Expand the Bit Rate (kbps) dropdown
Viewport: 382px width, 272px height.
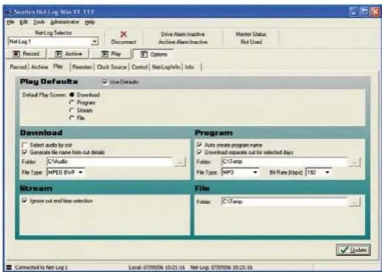(x=327, y=173)
